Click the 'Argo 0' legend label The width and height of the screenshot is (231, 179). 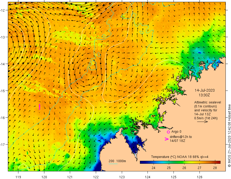[x=176, y=132]
